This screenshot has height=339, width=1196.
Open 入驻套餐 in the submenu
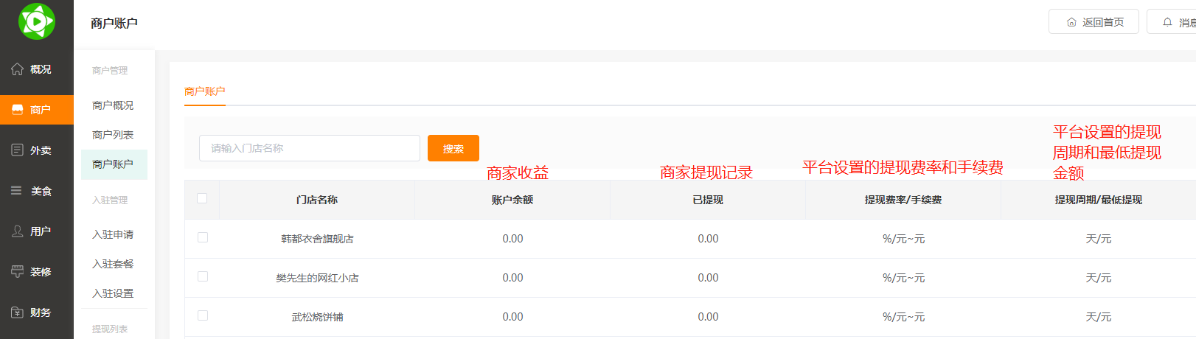(x=113, y=264)
